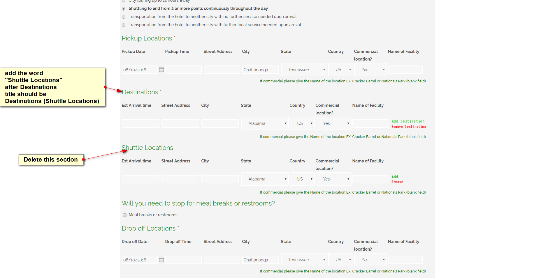Tick the Meal breaks or restrooms checkbox

tap(125, 215)
